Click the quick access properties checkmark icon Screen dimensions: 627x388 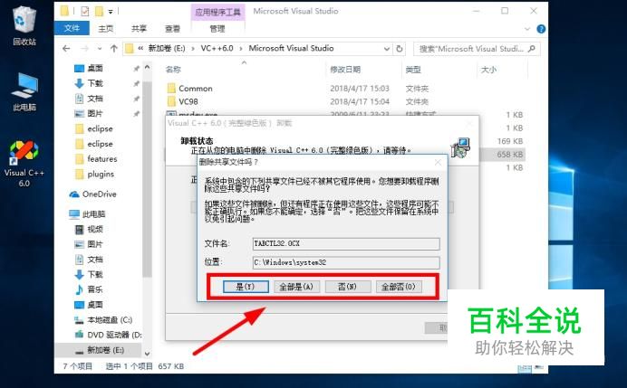85,11
